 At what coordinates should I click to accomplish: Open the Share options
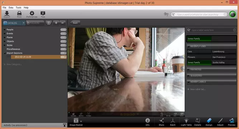tap(161, 122)
